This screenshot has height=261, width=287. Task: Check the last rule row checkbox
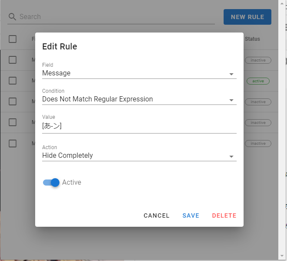tap(13, 144)
